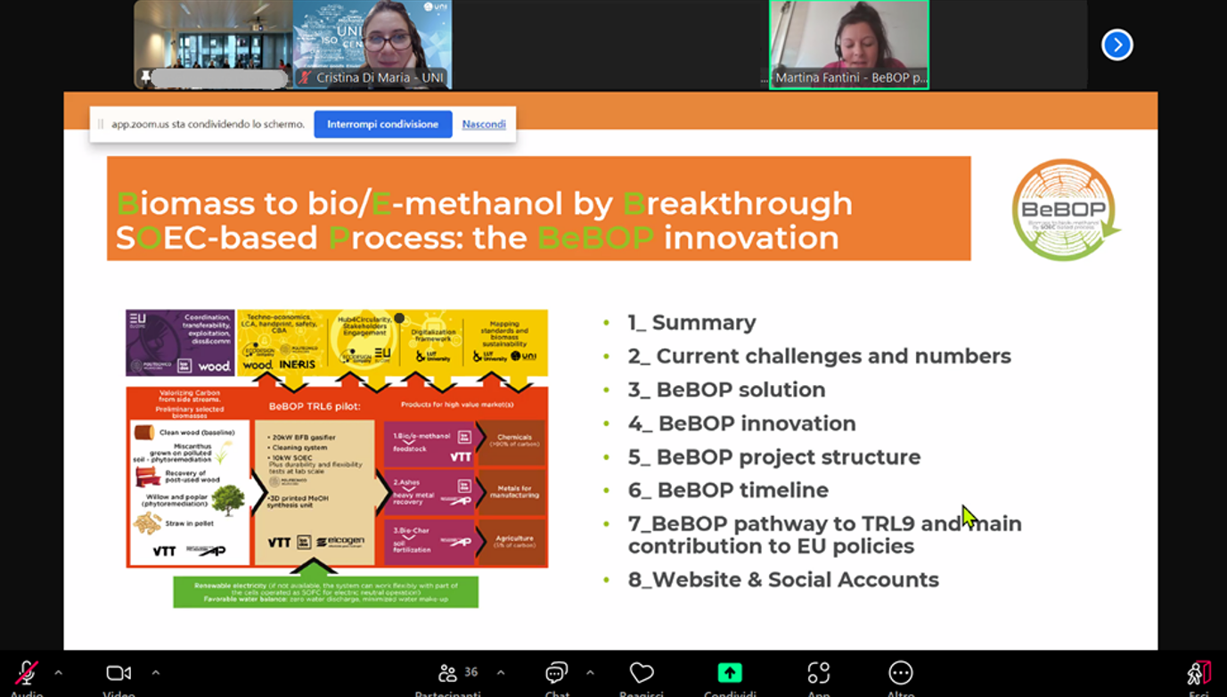Viewport: 1227px width, 697px height.
Task: Expand audio options chevron next to microphone
Action: [59, 673]
